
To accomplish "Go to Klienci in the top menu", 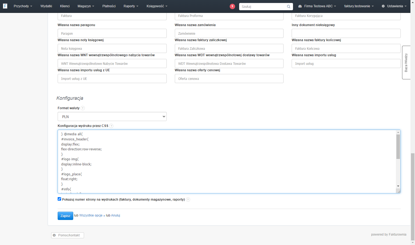I will coord(65,6).
